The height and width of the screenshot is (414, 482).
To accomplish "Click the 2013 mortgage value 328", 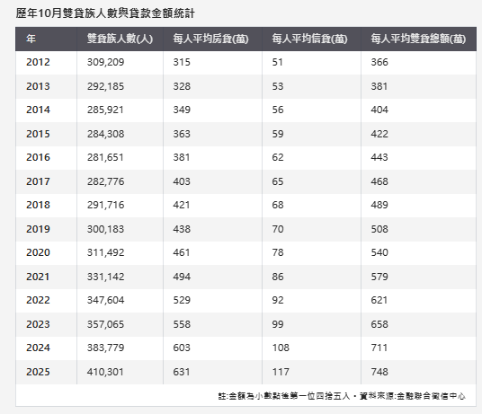I will [x=182, y=86].
